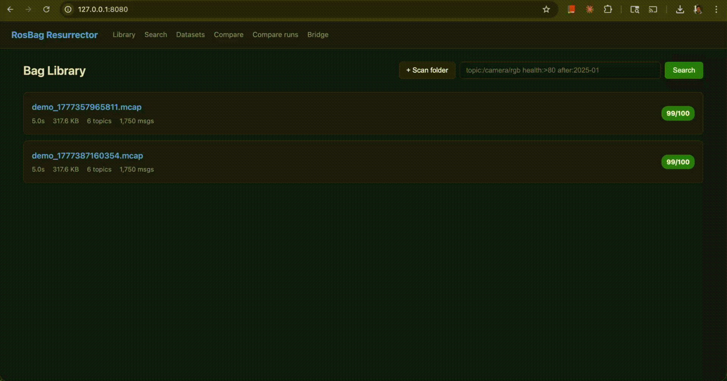Switch to the Datasets nav tab
This screenshot has height=381, width=727.
pos(190,34)
